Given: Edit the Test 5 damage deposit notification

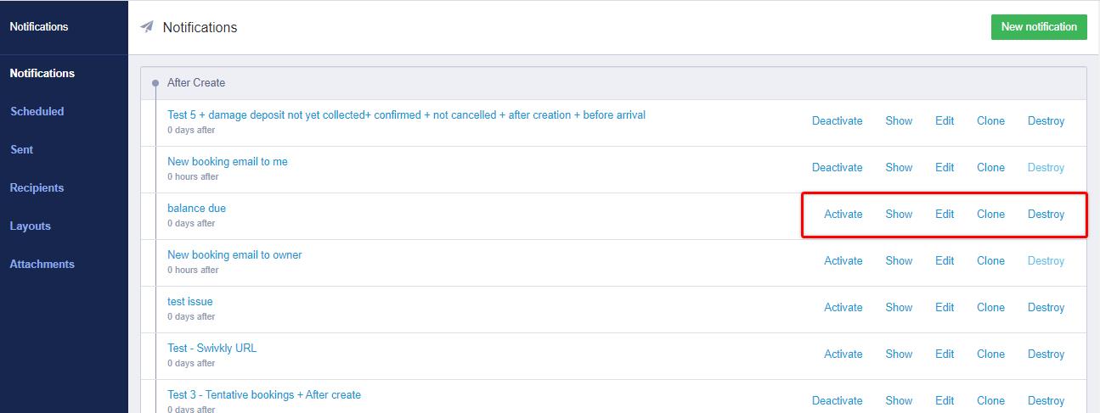Looking at the screenshot, I should (945, 121).
